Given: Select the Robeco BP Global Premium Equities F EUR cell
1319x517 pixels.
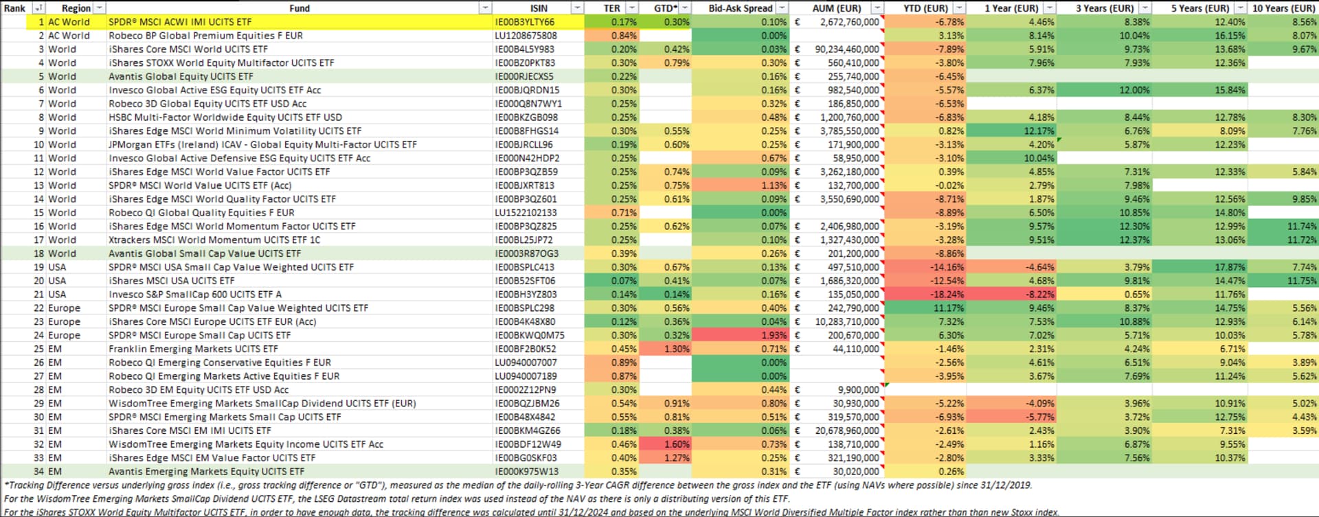Looking at the screenshot, I should pyautogui.click(x=300, y=36).
